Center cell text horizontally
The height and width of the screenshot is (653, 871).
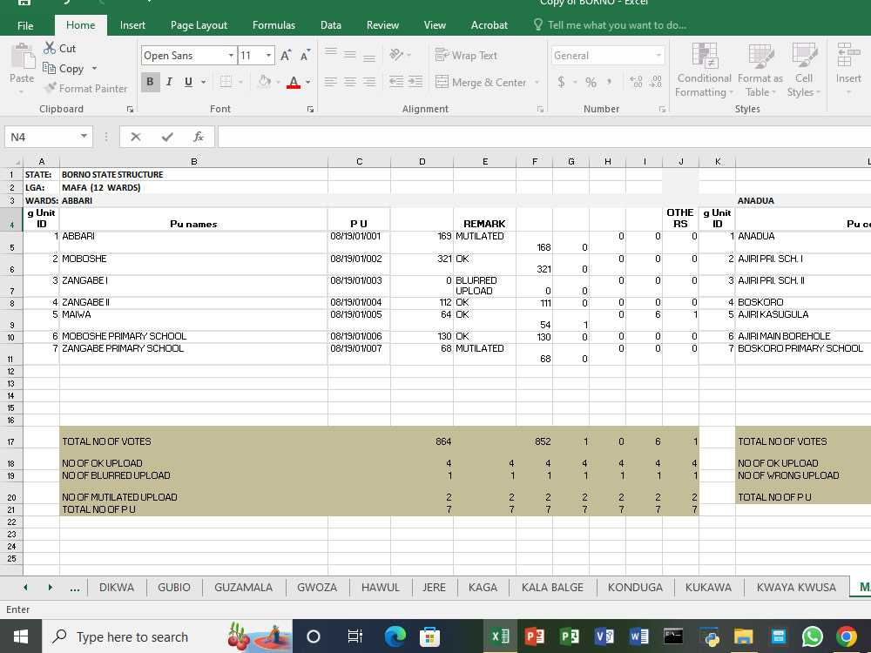350,82
